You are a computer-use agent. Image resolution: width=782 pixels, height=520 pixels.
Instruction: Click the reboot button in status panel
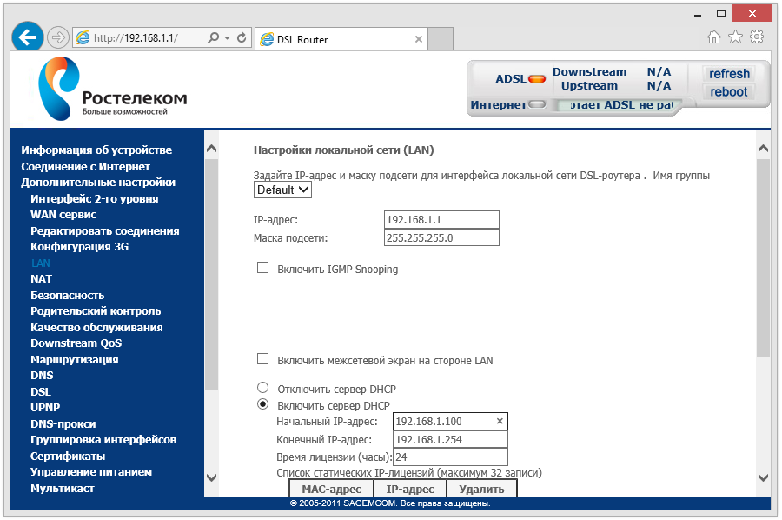click(729, 92)
